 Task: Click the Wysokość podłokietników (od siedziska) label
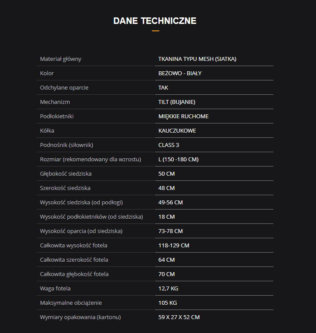click(x=91, y=217)
